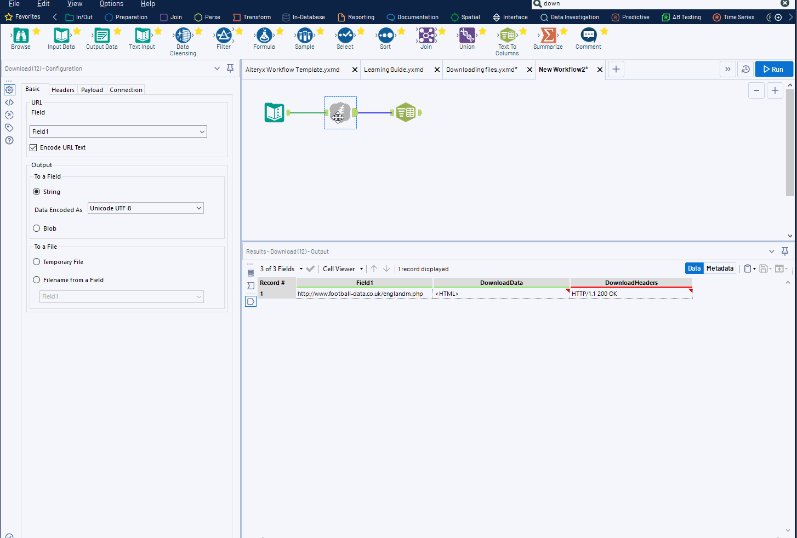Switch to the Headers tab
The height and width of the screenshot is (538, 797).
coord(63,90)
